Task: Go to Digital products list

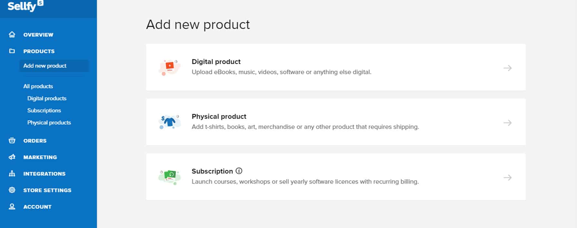Action: (47, 98)
